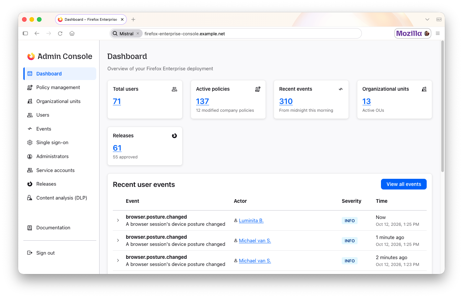This screenshot has height=298, width=463.
Task: Expand the Luminita B. event row
Action: 118,220
